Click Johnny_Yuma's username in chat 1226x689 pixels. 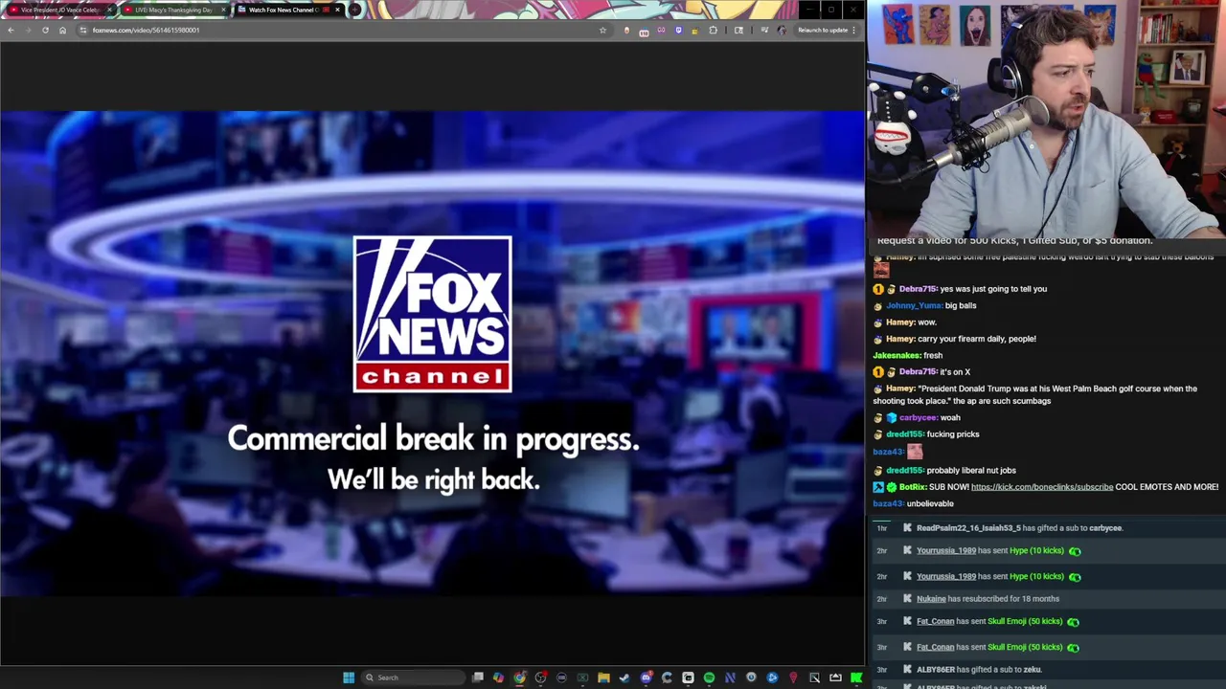pos(914,305)
